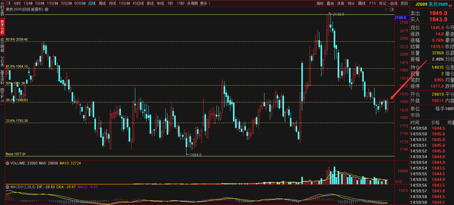The image size is (454, 205).
Task: Switch to 周线 weekly chart
Action: pos(102,4)
